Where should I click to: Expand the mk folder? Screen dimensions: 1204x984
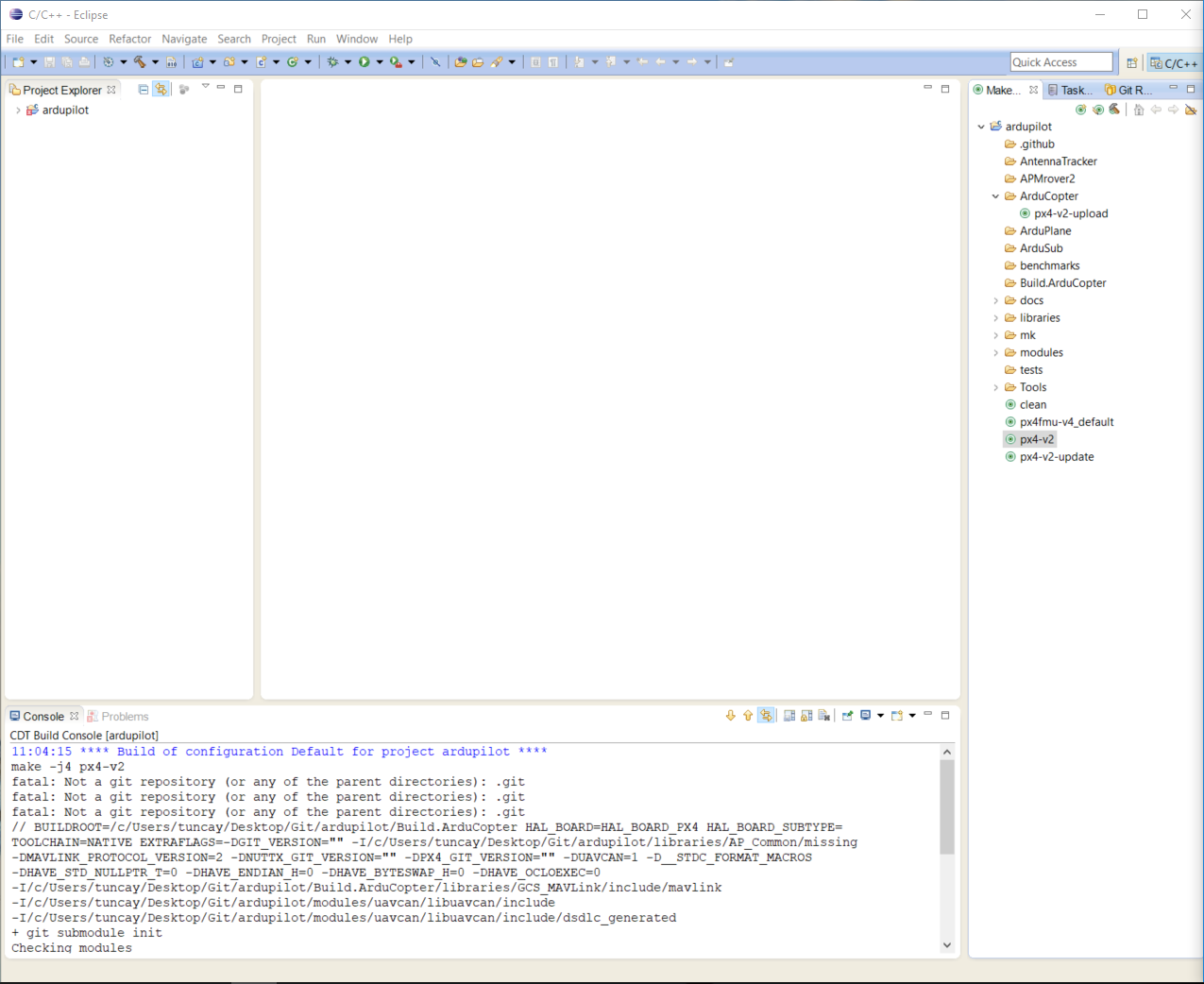pos(995,335)
